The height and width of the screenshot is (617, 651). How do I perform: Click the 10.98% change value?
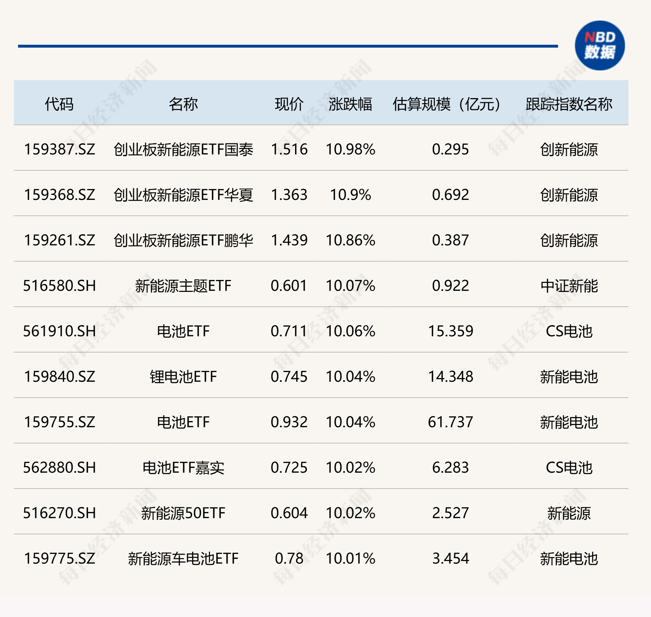point(350,149)
